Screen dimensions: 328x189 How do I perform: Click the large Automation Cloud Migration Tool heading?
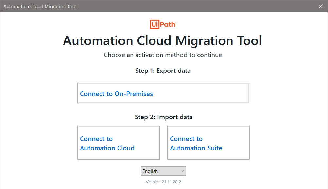pyautogui.click(x=162, y=40)
